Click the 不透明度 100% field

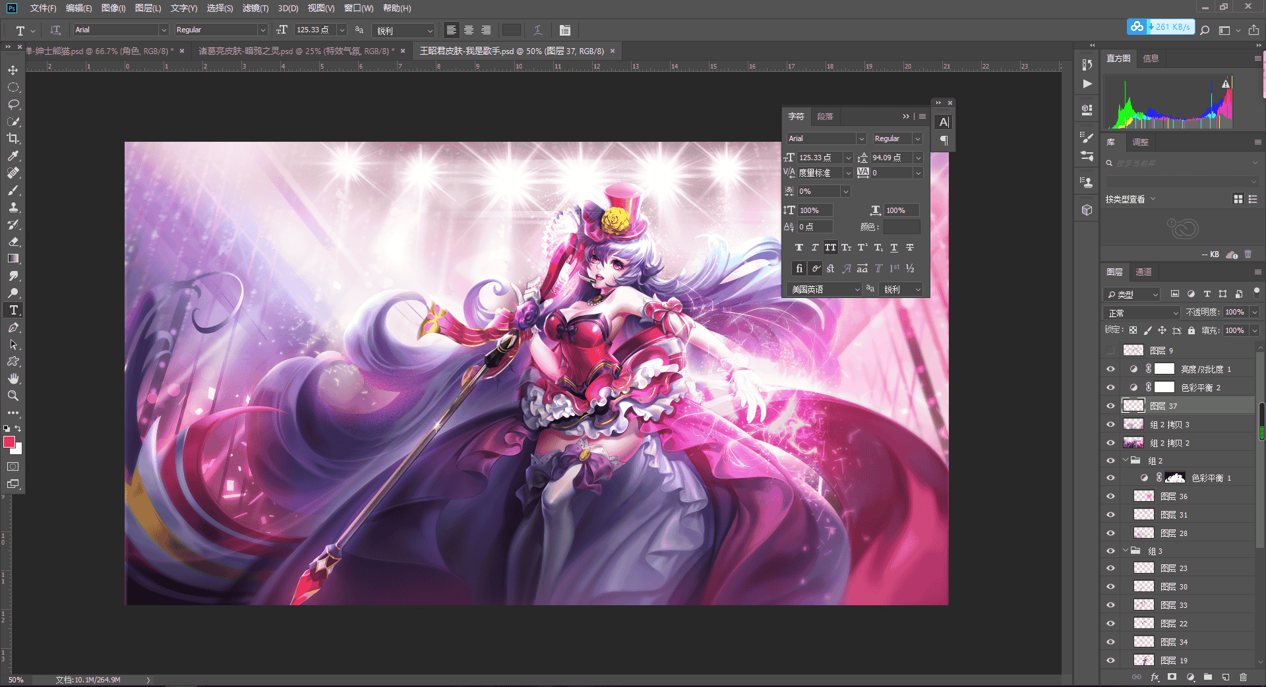(x=1237, y=313)
